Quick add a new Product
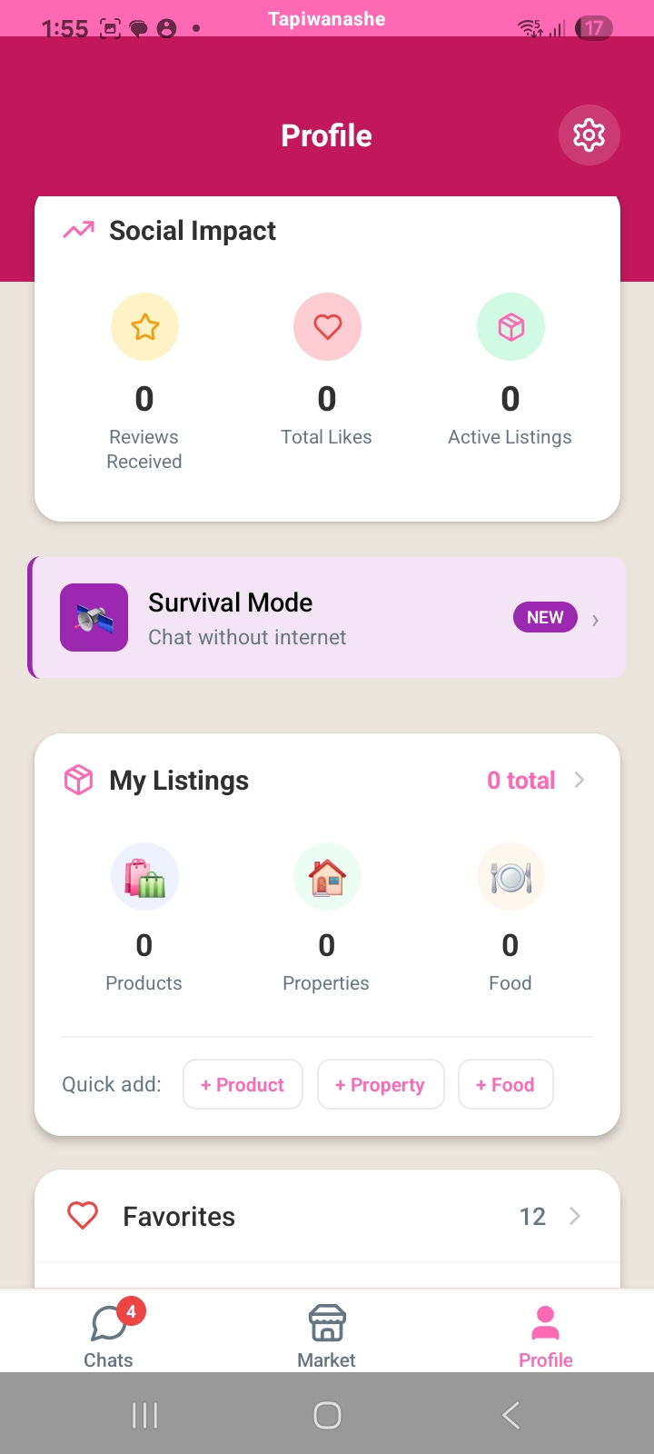 tap(243, 1084)
